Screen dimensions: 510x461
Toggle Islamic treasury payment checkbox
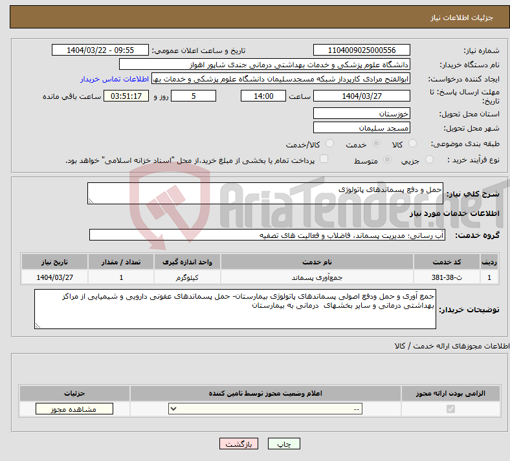[324, 159]
